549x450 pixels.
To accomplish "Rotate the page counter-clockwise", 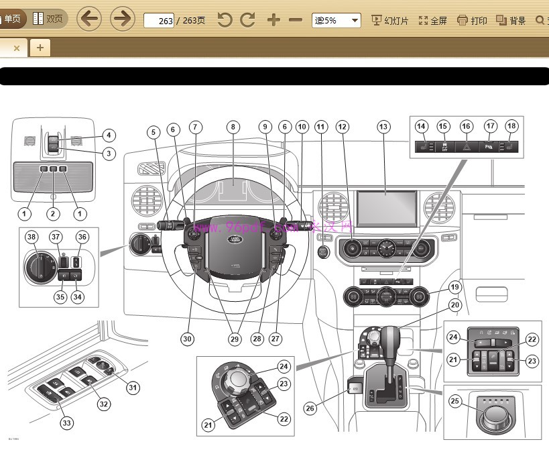I will pos(225,20).
